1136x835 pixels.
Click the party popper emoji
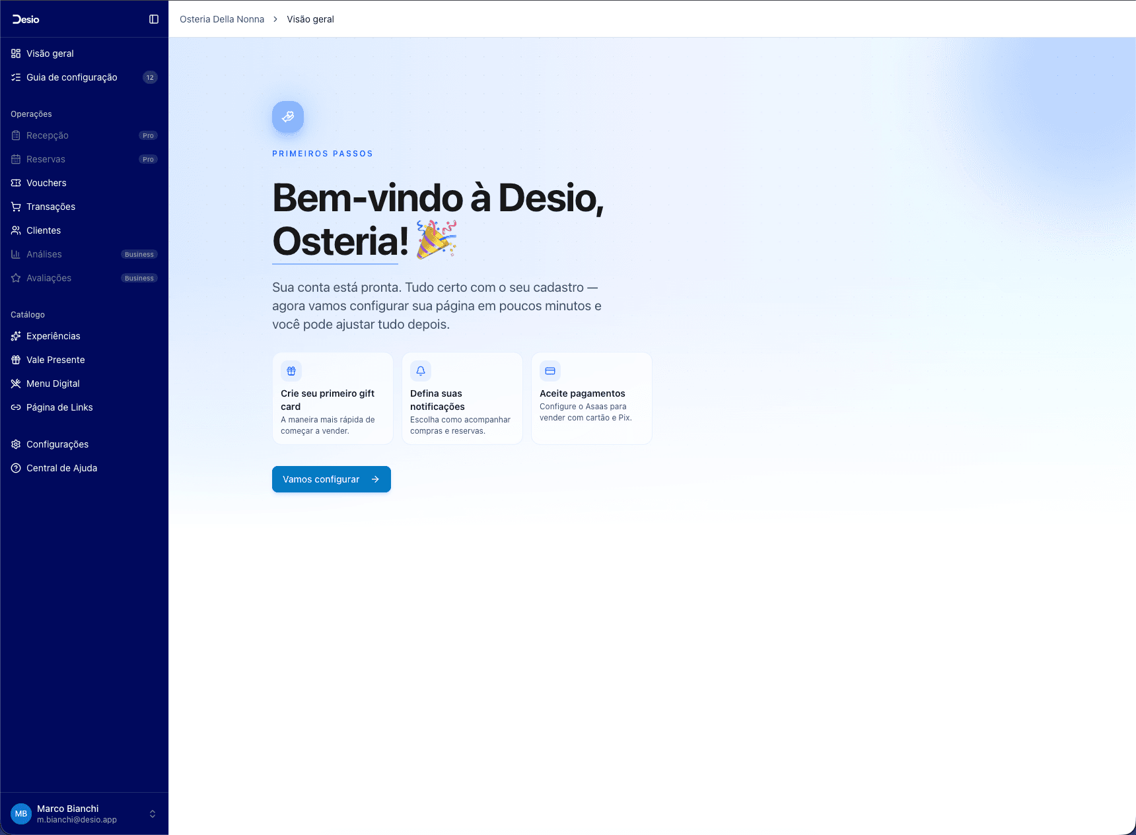tap(437, 239)
